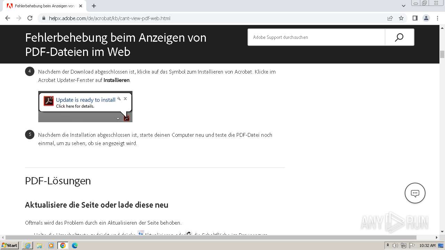Click the Action Center flag icon
Viewport: 445px width, 250px height.
point(411,245)
